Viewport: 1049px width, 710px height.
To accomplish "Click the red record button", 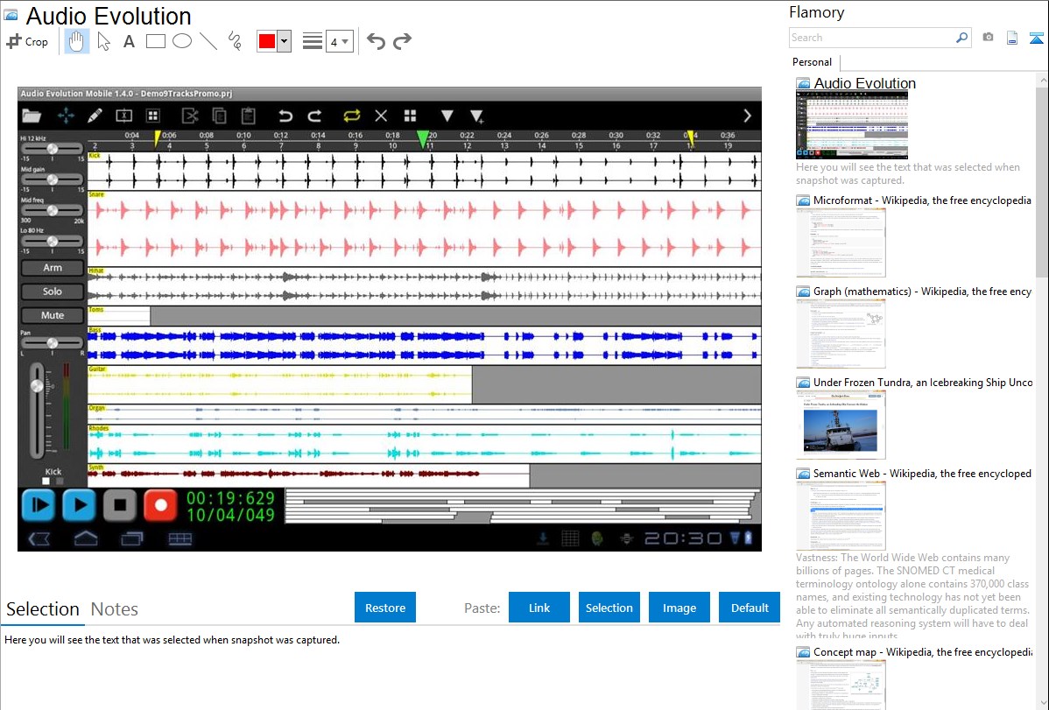I will coord(160,505).
